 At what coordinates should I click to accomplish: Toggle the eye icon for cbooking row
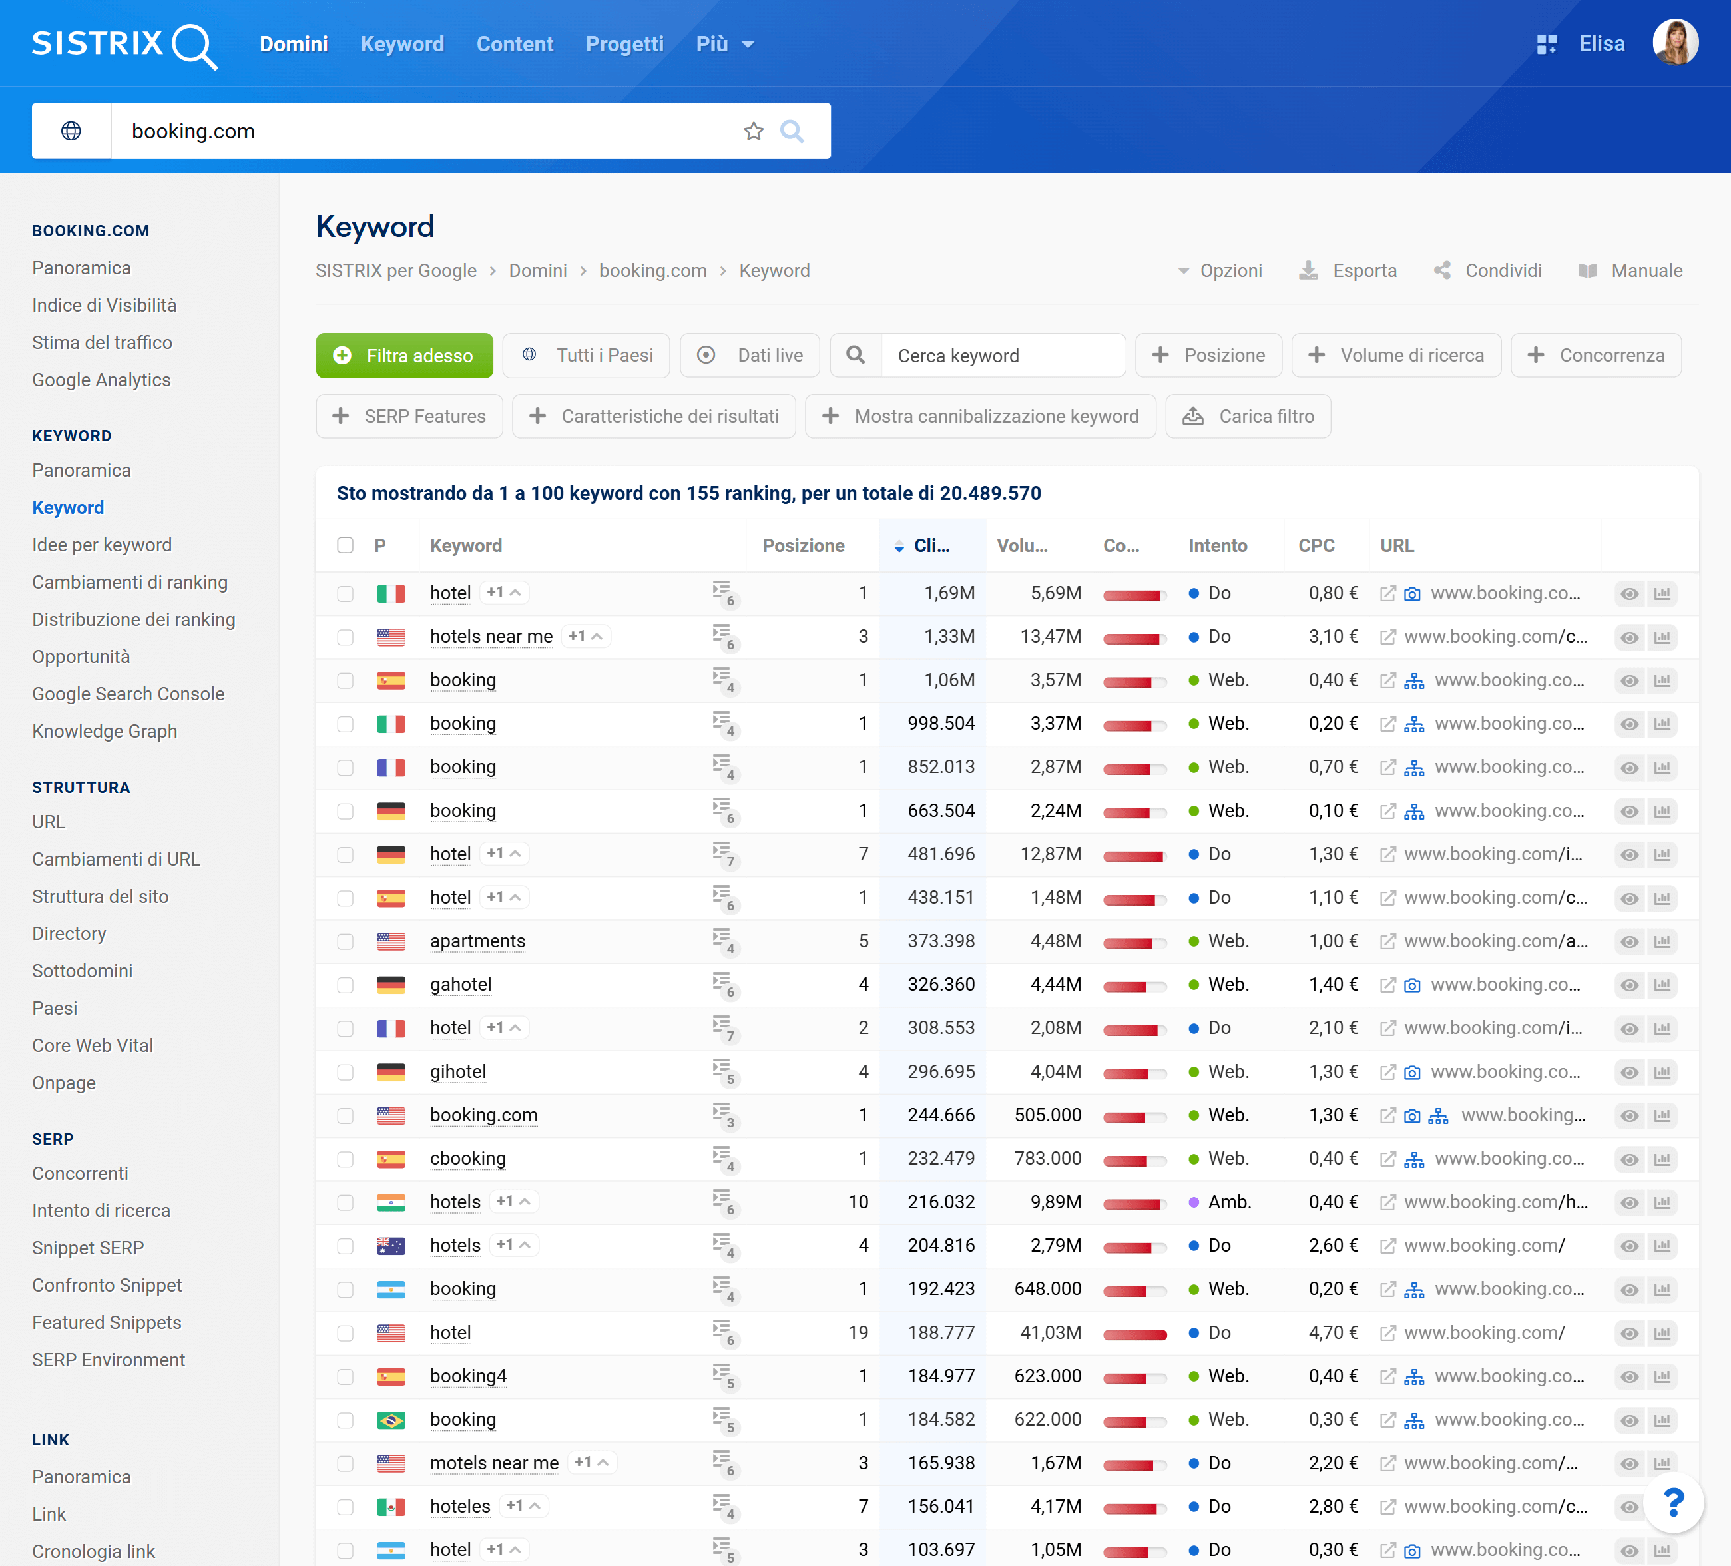point(1629,1159)
